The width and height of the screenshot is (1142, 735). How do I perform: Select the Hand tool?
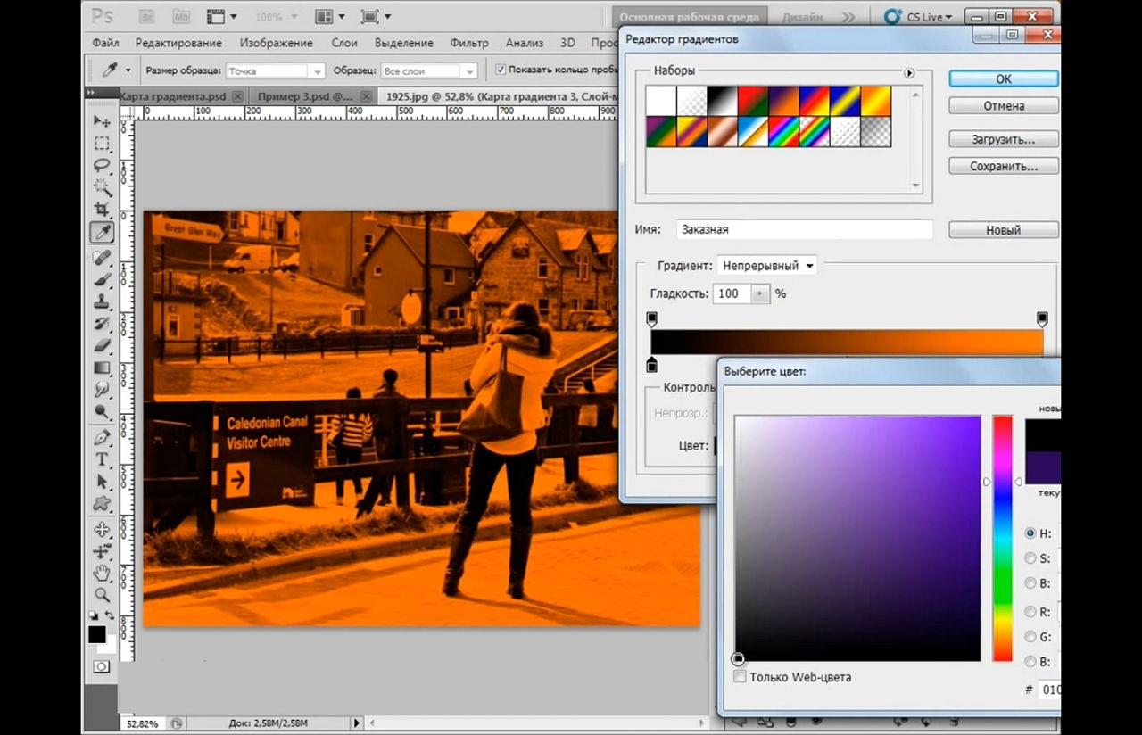pyautogui.click(x=102, y=573)
